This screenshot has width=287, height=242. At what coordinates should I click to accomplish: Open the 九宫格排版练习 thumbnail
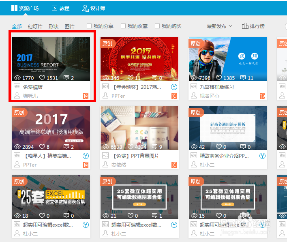point(228,59)
